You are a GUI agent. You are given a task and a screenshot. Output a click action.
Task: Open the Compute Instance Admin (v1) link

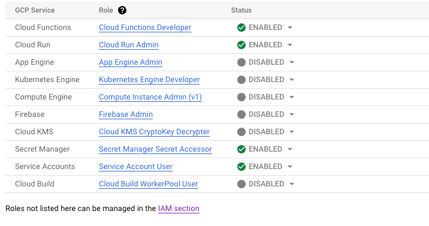pos(150,97)
